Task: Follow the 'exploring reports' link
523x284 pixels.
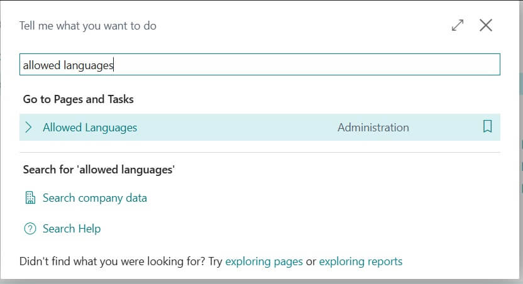Action: pos(361,261)
